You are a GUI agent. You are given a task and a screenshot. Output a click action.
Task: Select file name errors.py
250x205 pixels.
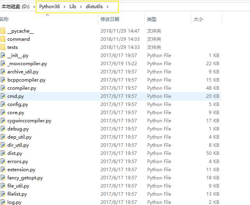(x=18, y=162)
